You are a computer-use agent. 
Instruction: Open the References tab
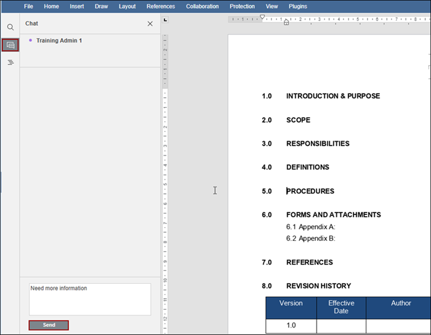161,6
